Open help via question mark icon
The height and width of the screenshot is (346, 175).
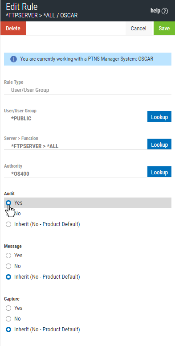(x=165, y=11)
